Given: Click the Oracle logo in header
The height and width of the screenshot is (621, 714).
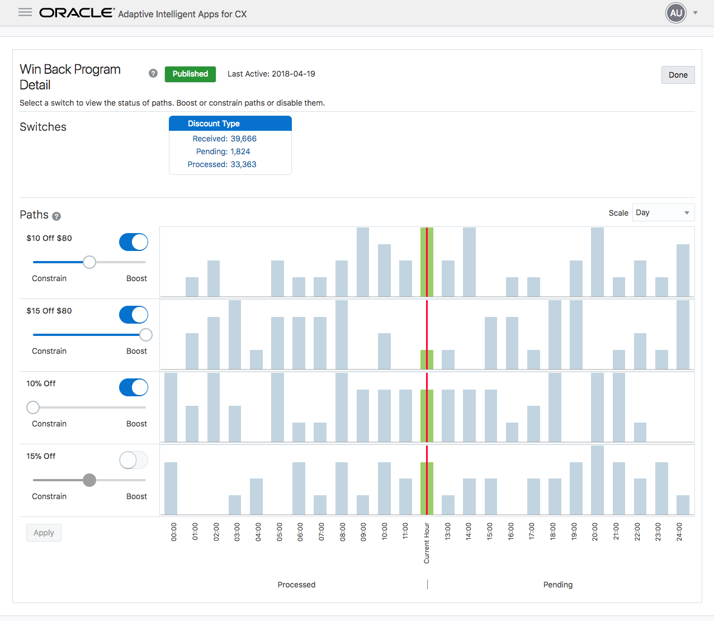Looking at the screenshot, I should pos(77,13).
